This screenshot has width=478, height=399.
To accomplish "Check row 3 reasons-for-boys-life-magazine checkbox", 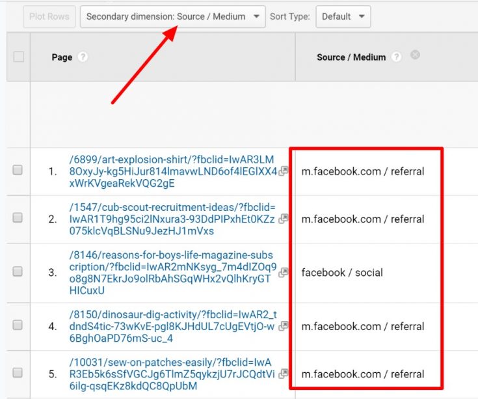I will 18,271.
